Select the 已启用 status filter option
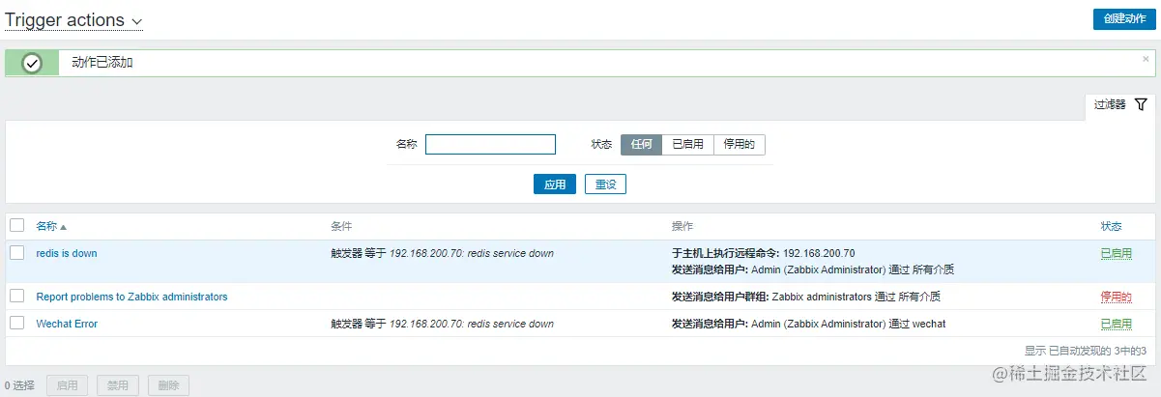The width and height of the screenshot is (1161, 397). coord(687,144)
